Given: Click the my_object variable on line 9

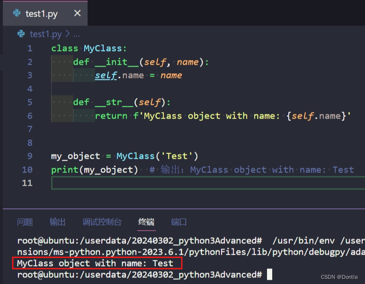Looking at the screenshot, I should coord(76,156).
